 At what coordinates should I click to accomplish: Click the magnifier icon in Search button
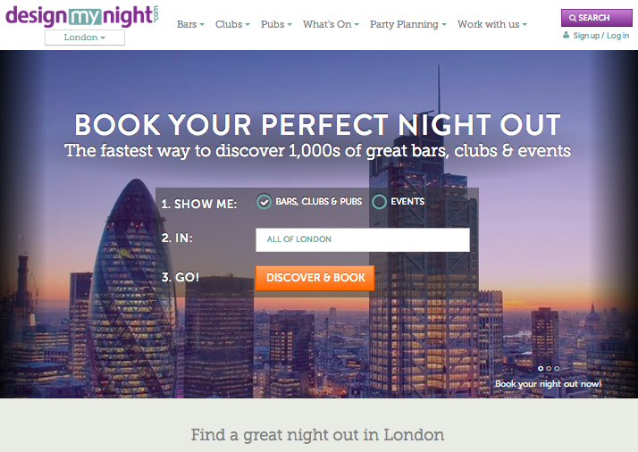(573, 18)
